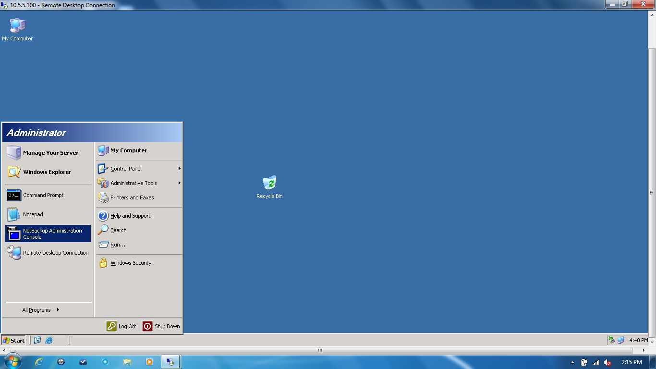The width and height of the screenshot is (656, 369).
Task: Click the horizontal scrollbar right arrow
Action: coord(644,350)
